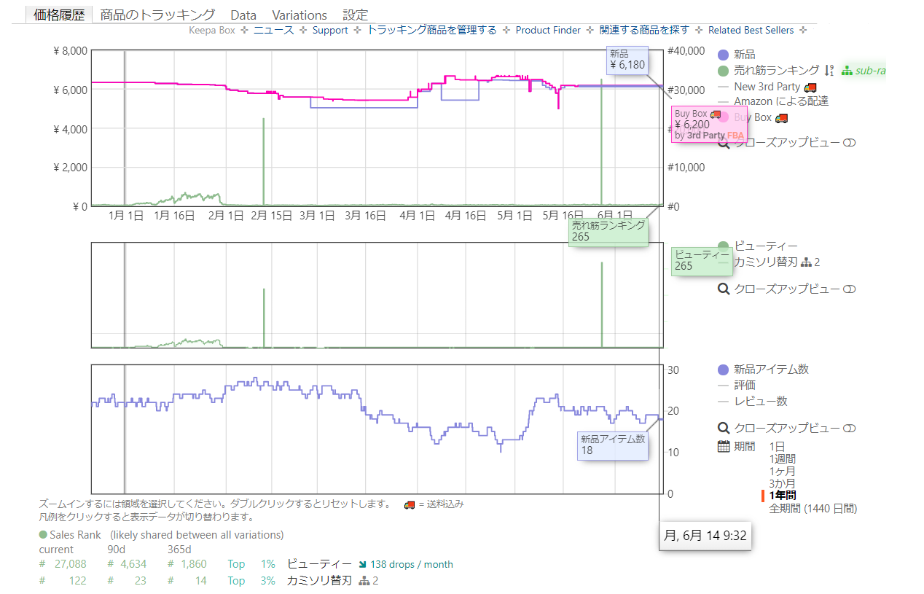The image size is (924, 594).
Task: Click the 売れ筋ランキング 265 tooltip
Action: click(x=608, y=232)
